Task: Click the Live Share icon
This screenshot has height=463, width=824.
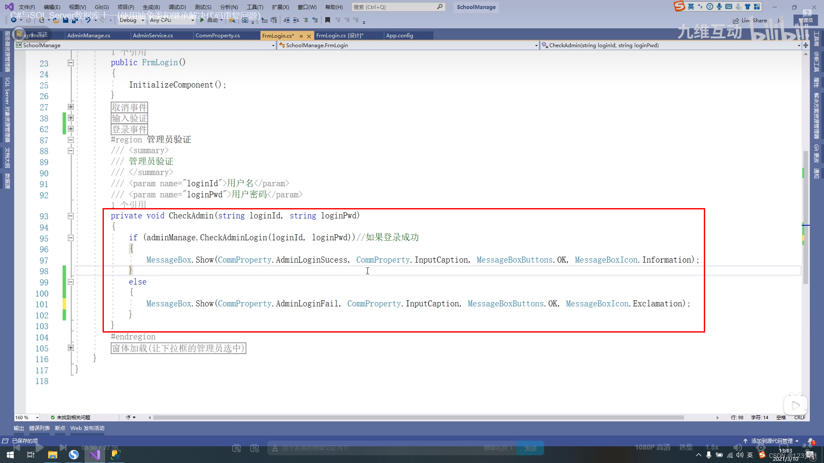Action: click(x=736, y=21)
